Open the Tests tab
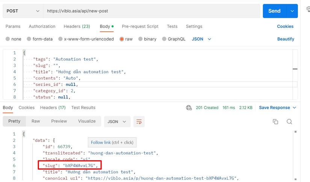Image resolution: width=310 pixels, height=182 pixels. [172, 26]
